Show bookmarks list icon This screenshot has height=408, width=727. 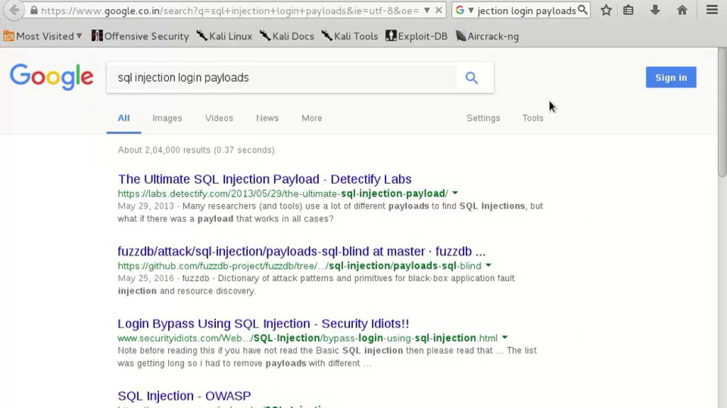(628, 10)
